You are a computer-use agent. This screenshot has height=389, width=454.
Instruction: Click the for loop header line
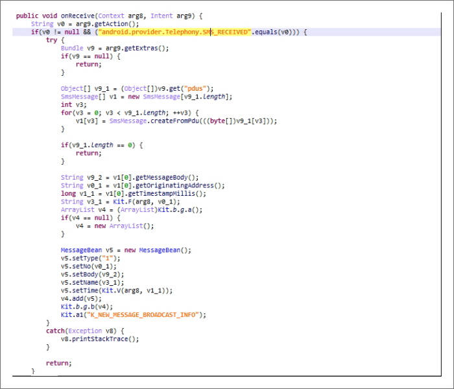tap(130, 113)
